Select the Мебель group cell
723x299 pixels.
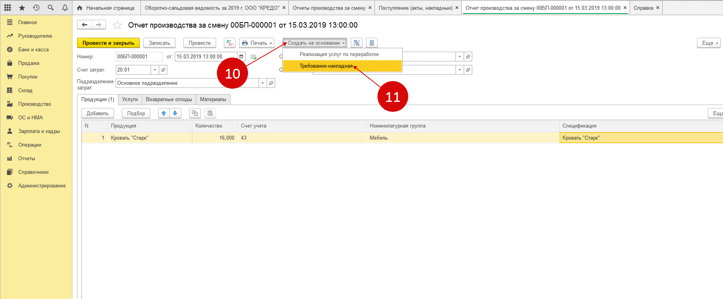click(463, 138)
